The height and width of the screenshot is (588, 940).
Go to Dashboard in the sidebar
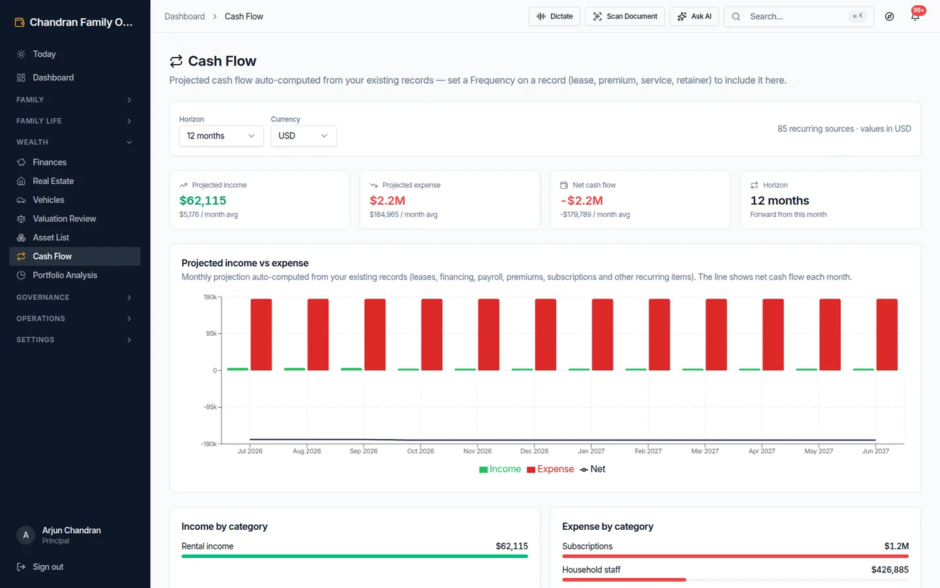click(x=74, y=78)
